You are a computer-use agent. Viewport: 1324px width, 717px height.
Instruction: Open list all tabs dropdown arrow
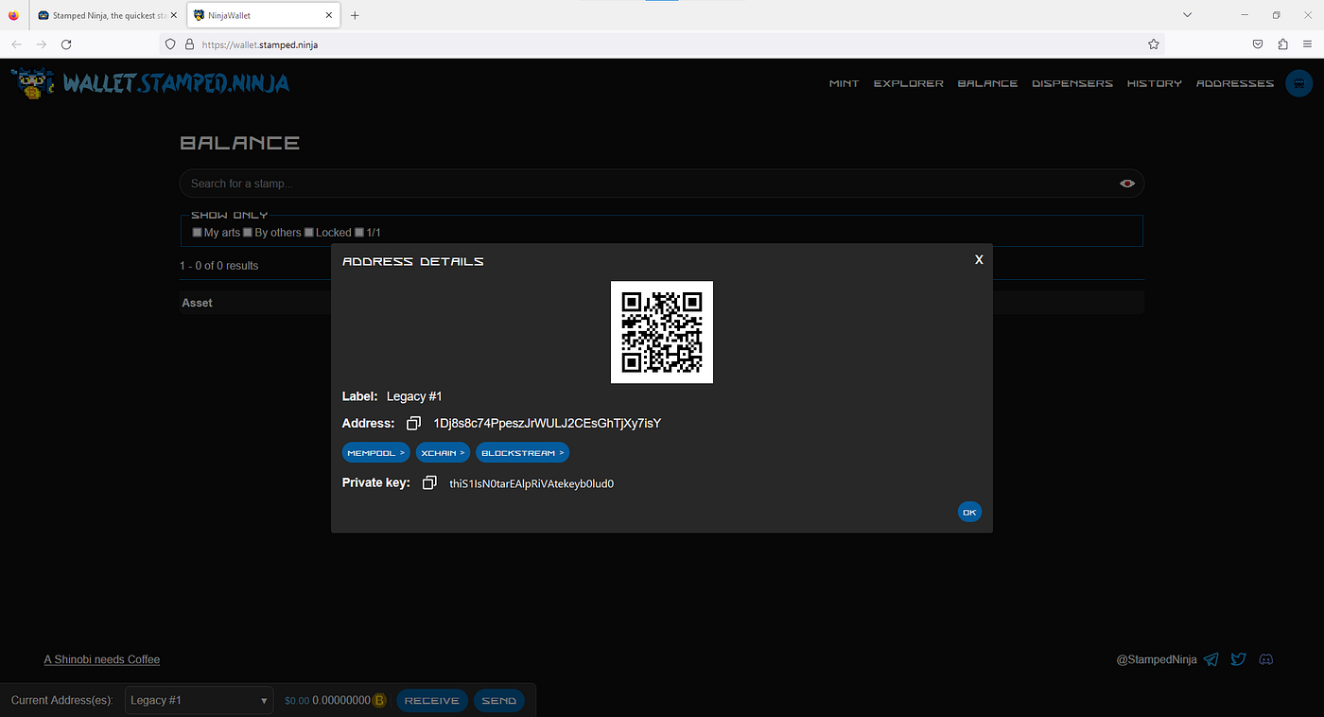click(x=1188, y=15)
